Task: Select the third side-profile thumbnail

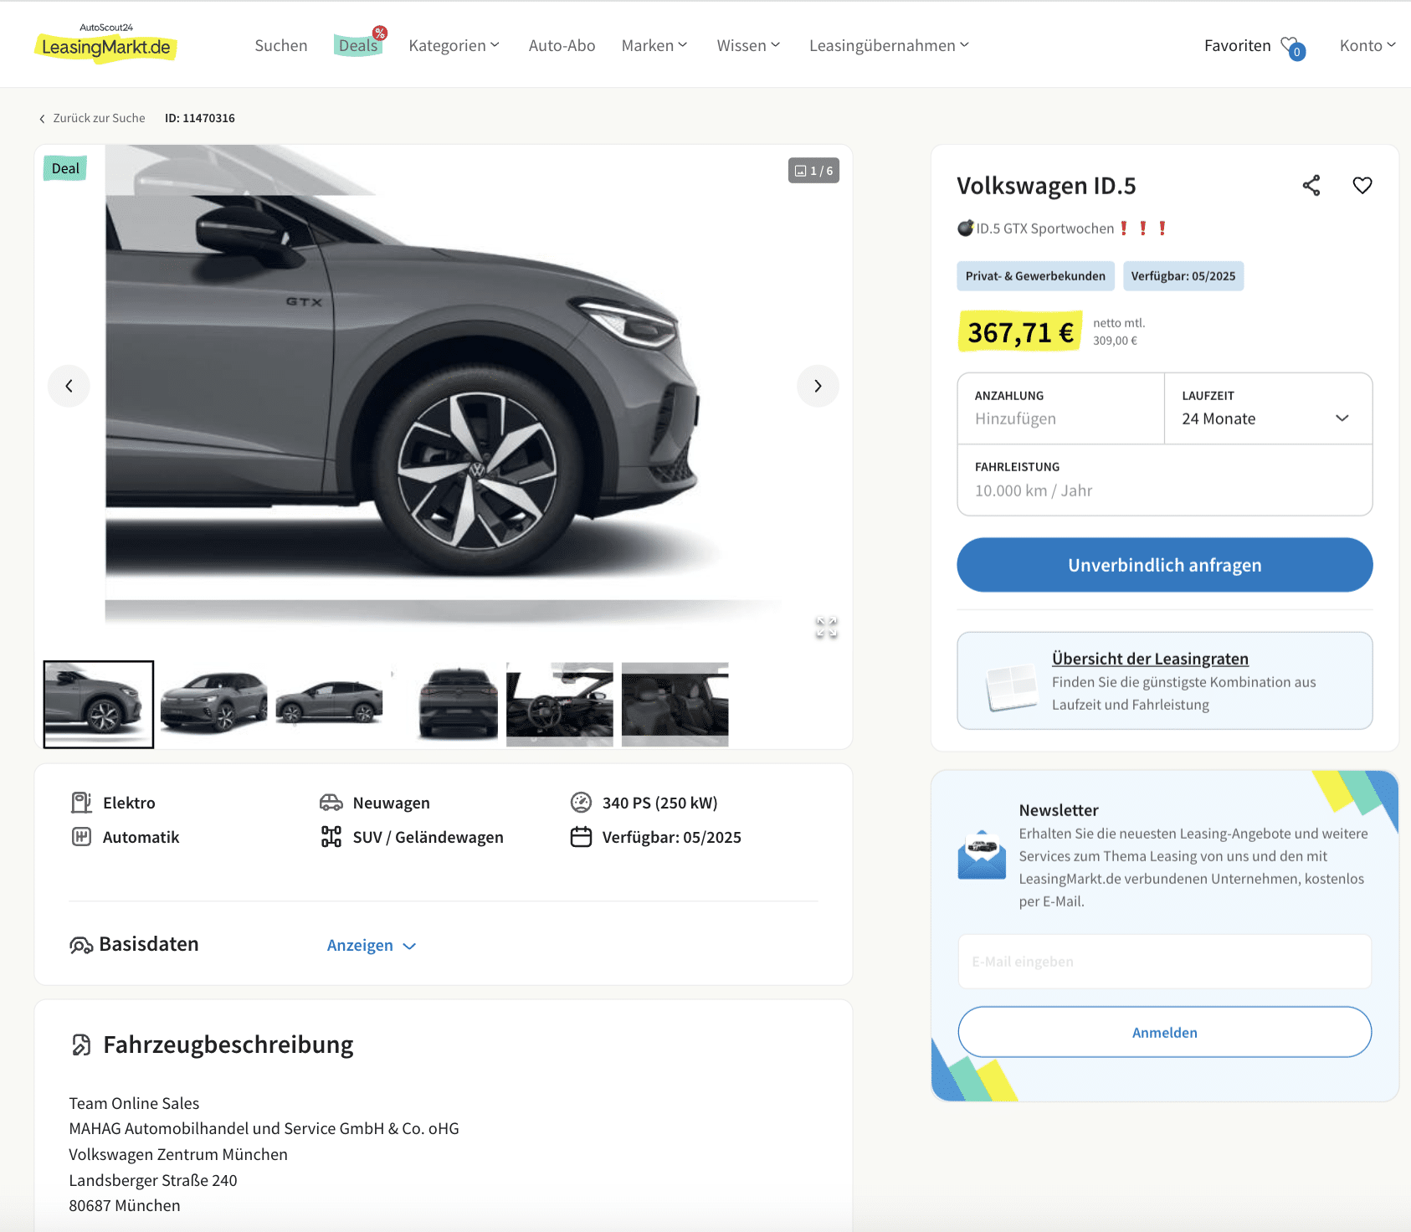Action: pyautogui.click(x=329, y=705)
